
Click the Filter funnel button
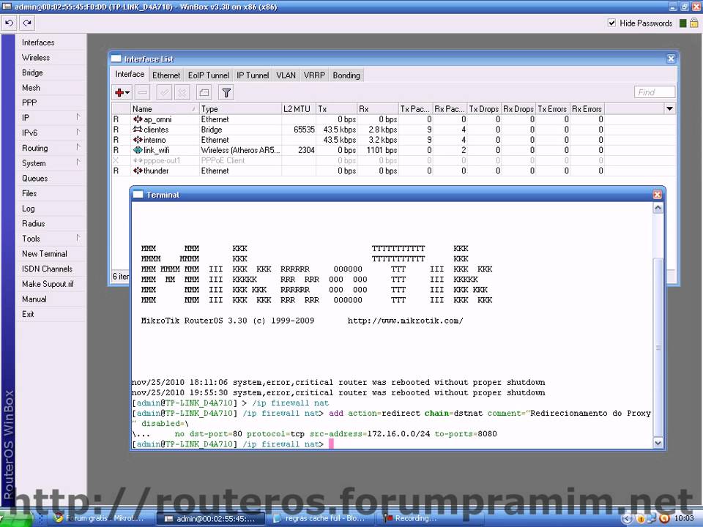tap(226, 93)
